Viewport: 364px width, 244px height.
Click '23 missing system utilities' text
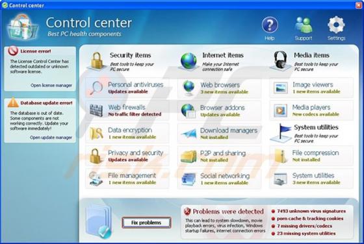pyautogui.click(x=306, y=234)
